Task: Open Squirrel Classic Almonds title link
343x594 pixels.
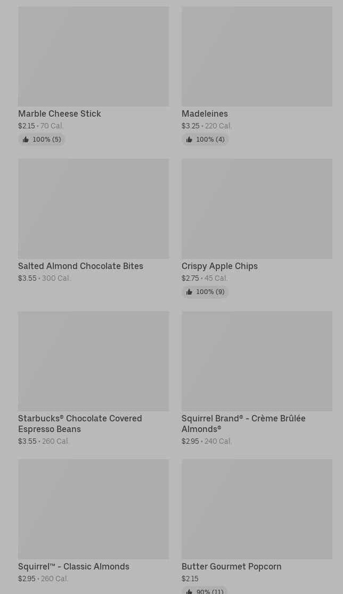Action: click(x=73, y=566)
